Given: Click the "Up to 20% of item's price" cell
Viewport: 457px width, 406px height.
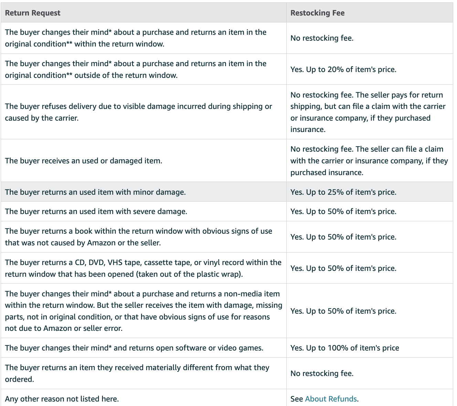Looking at the screenshot, I should [343, 69].
